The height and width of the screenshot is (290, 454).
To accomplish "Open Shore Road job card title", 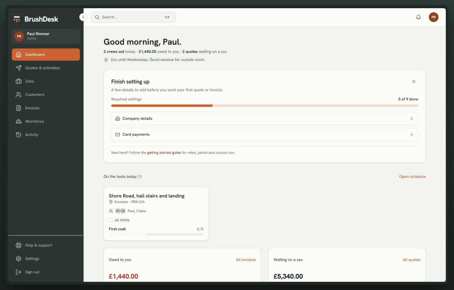I will click(x=147, y=196).
